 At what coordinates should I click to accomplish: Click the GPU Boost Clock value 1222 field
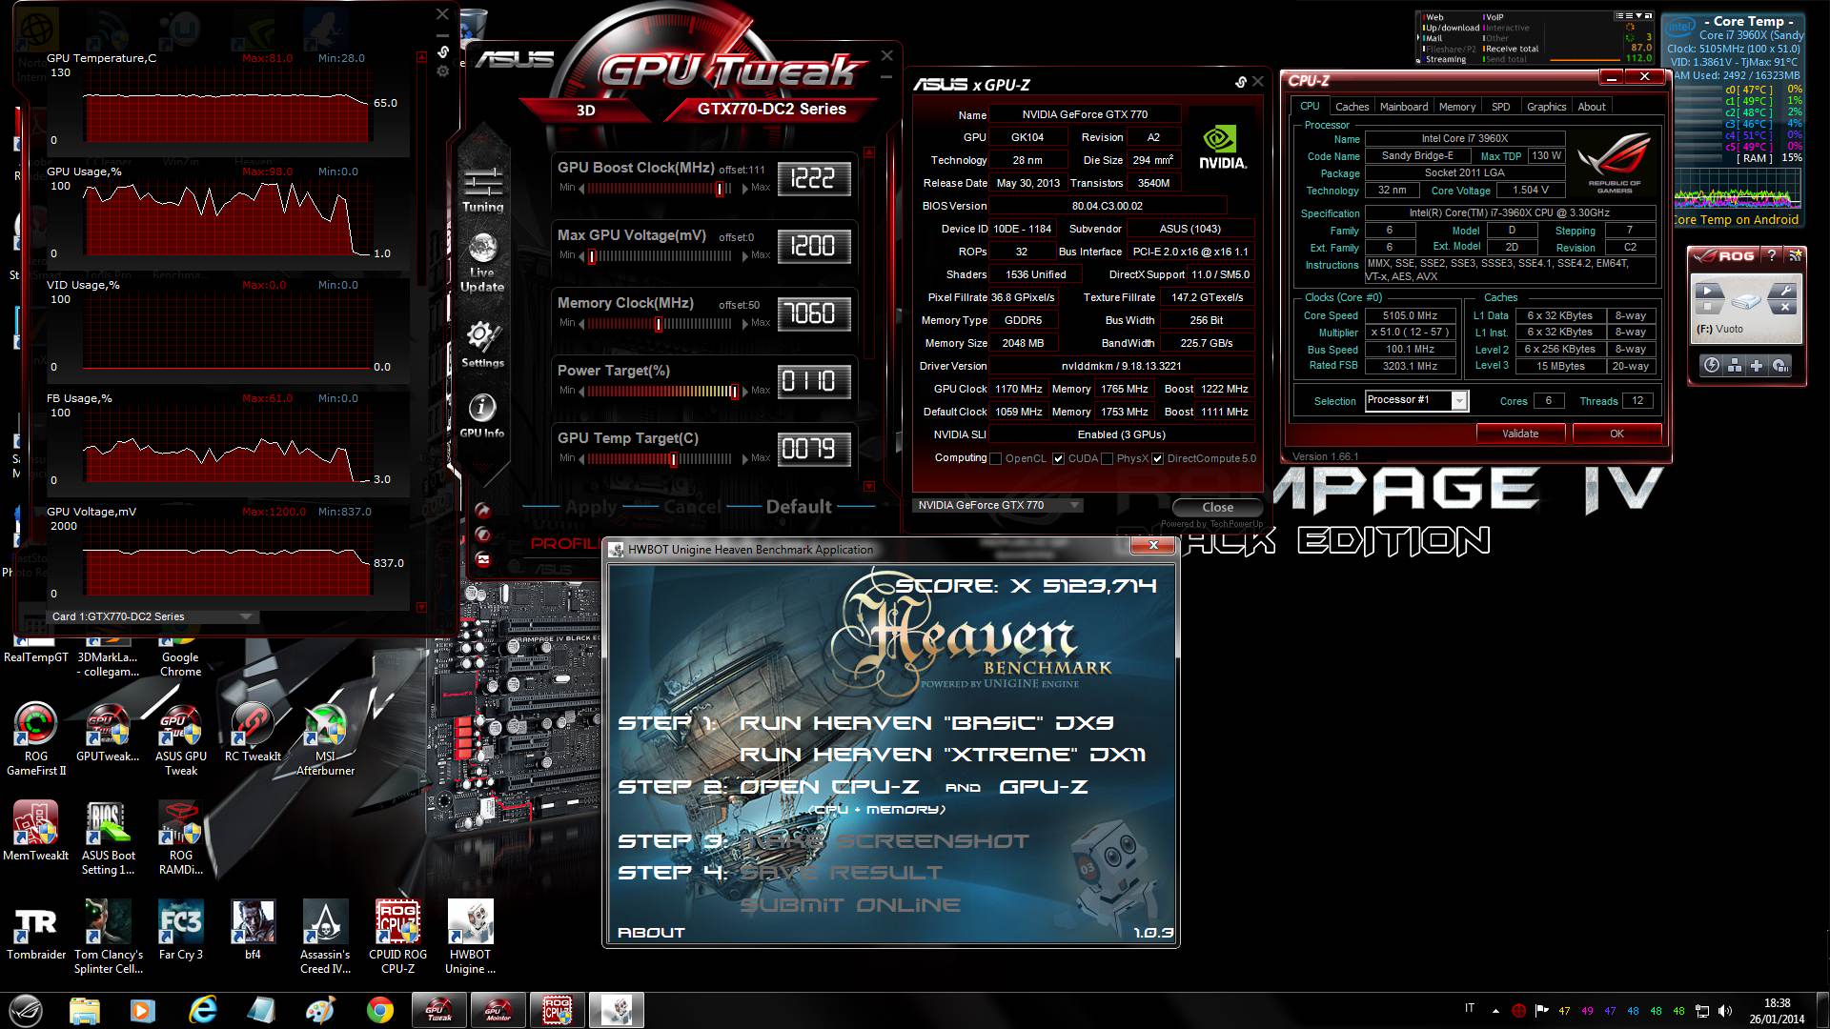click(x=814, y=179)
